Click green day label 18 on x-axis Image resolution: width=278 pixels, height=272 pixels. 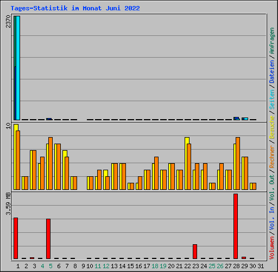click(x=155, y=266)
